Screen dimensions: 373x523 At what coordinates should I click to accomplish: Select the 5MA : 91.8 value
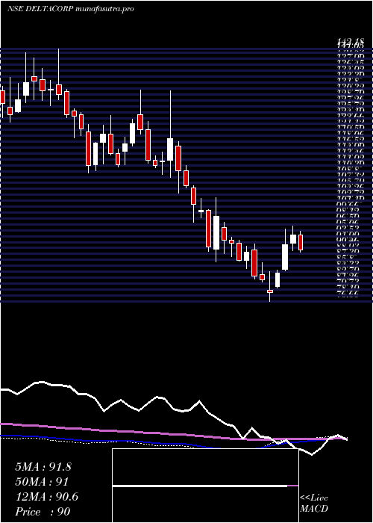43,467
